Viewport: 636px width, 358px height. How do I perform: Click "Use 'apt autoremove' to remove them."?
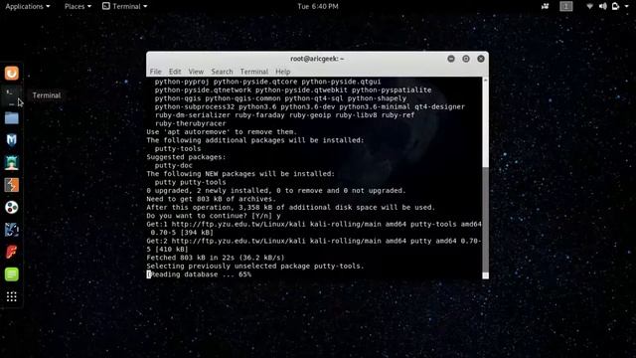(x=222, y=131)
